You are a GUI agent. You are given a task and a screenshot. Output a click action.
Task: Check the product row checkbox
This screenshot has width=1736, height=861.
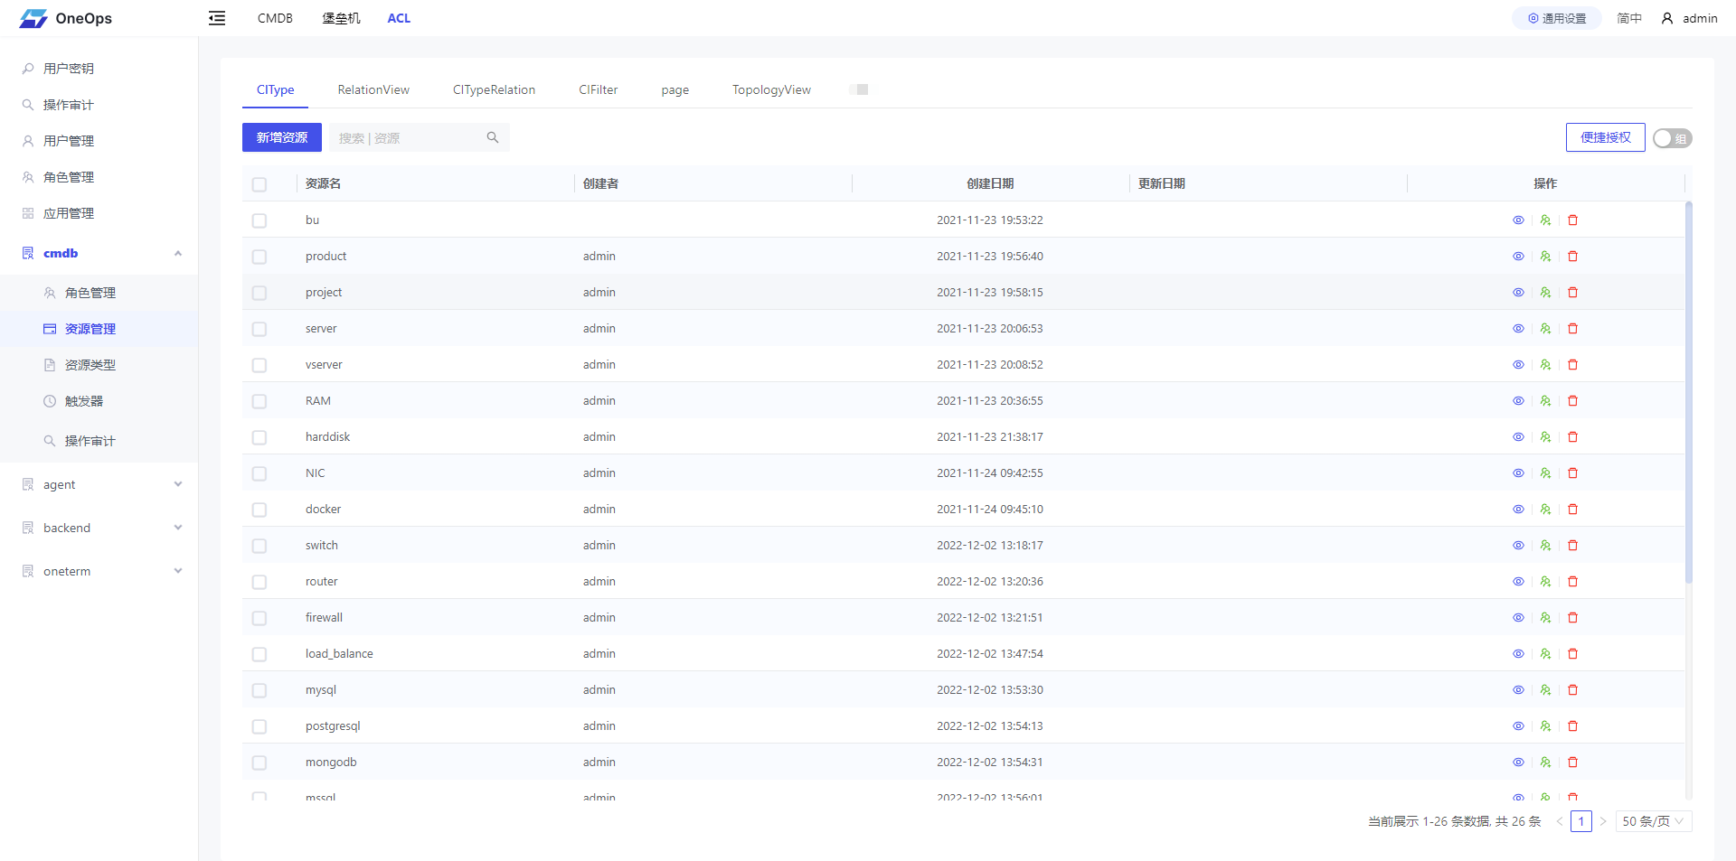259,257
